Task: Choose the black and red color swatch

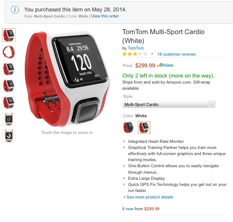Action: pos(129,127)
